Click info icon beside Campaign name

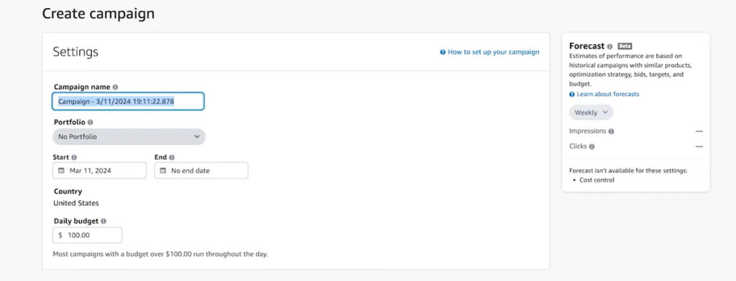116,87
